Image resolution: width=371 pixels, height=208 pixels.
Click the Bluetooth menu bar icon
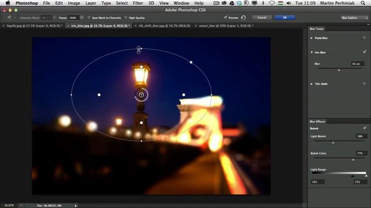263,3
